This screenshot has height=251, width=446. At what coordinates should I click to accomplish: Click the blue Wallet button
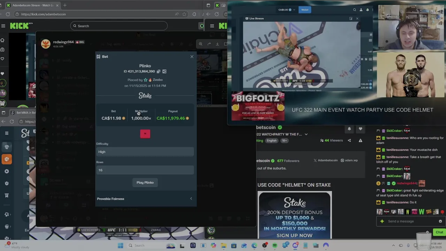[x=305, y=10]
